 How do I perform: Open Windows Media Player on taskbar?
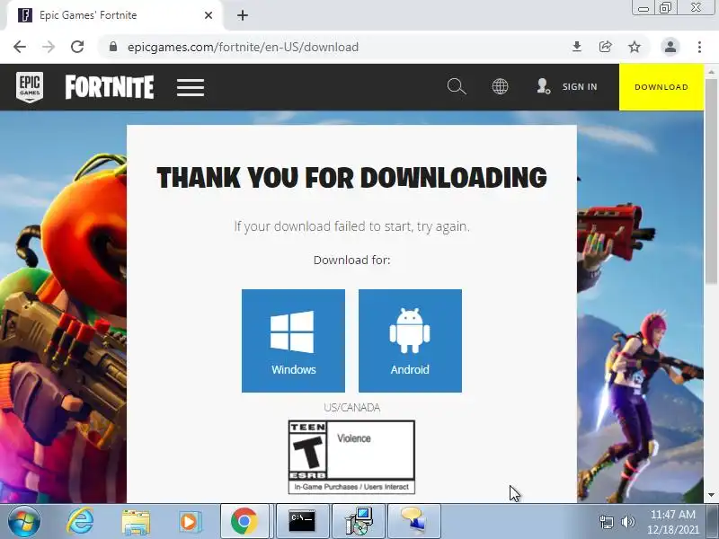coord(189,522)
